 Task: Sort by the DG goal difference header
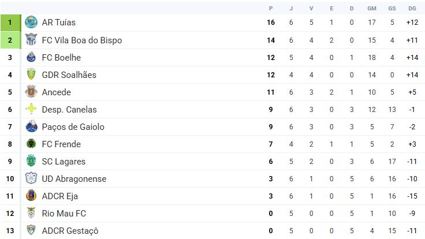click(x=412, y=8)
